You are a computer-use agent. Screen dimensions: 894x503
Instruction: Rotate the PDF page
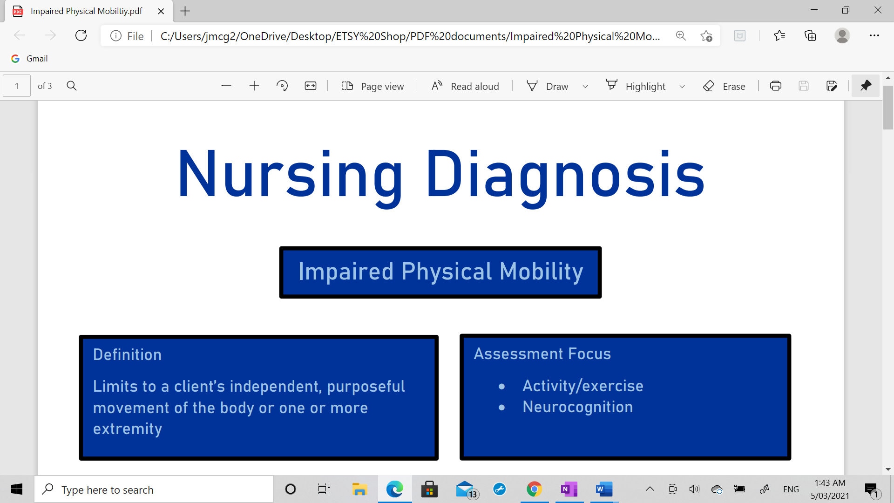pyautogui.click(x=282, y=86)
